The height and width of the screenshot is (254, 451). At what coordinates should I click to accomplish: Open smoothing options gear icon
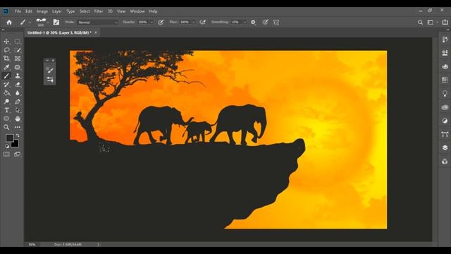(x=253, y=22)
